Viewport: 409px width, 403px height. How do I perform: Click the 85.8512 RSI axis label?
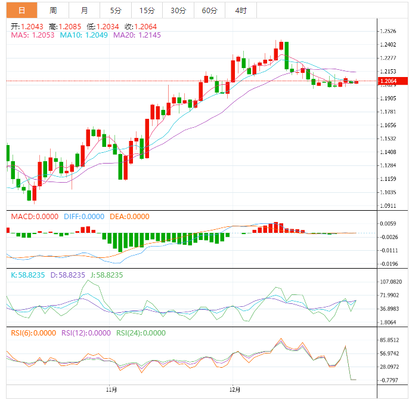pos(389,340)
